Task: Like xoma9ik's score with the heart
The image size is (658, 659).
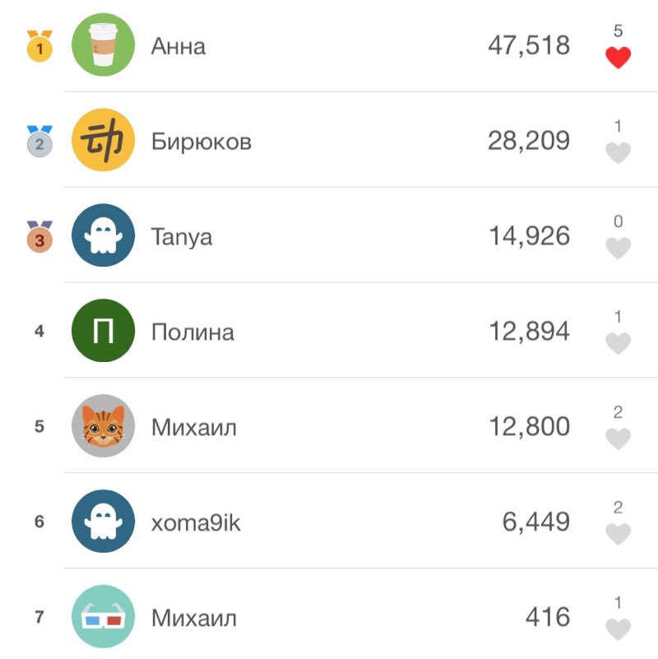Action: tap(618, 534)
